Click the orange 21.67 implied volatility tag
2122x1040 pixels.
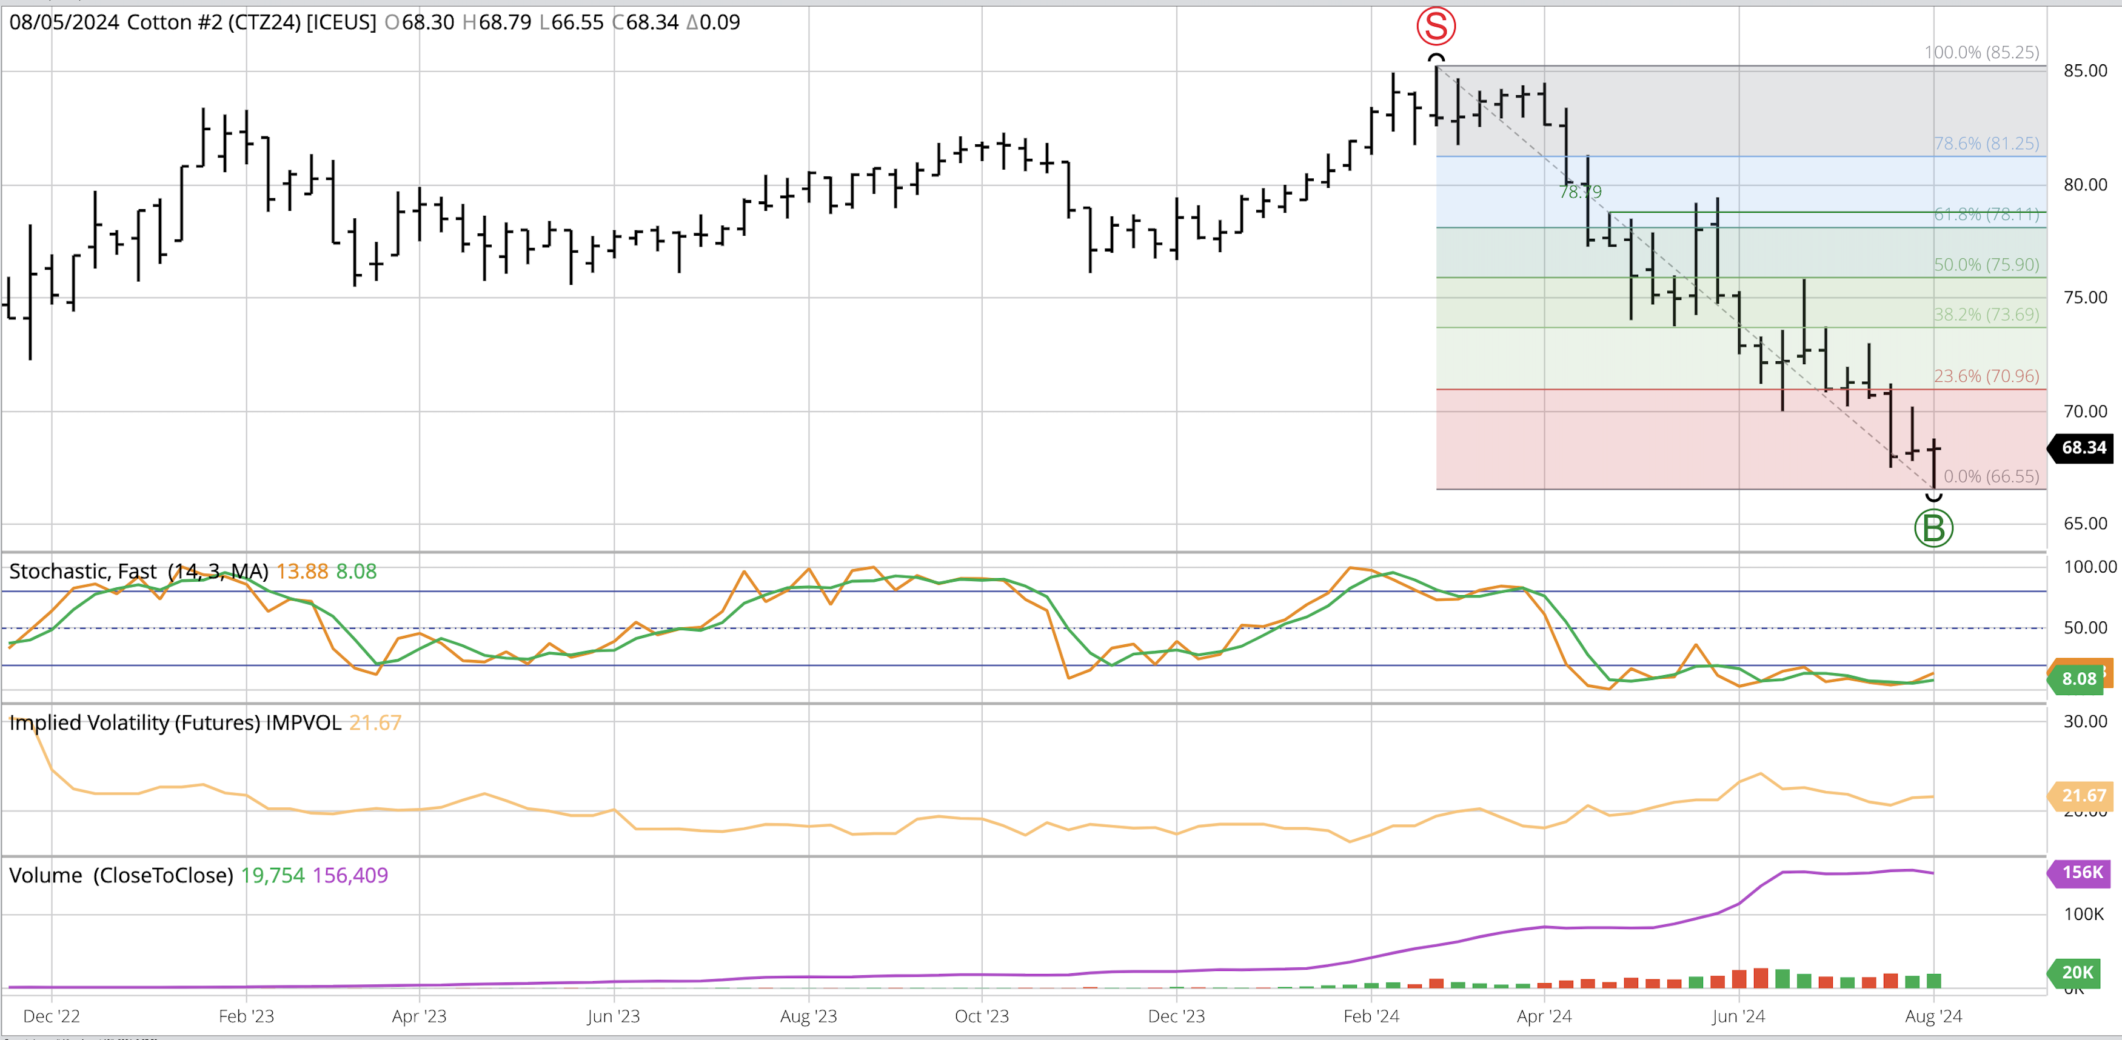2083,795
